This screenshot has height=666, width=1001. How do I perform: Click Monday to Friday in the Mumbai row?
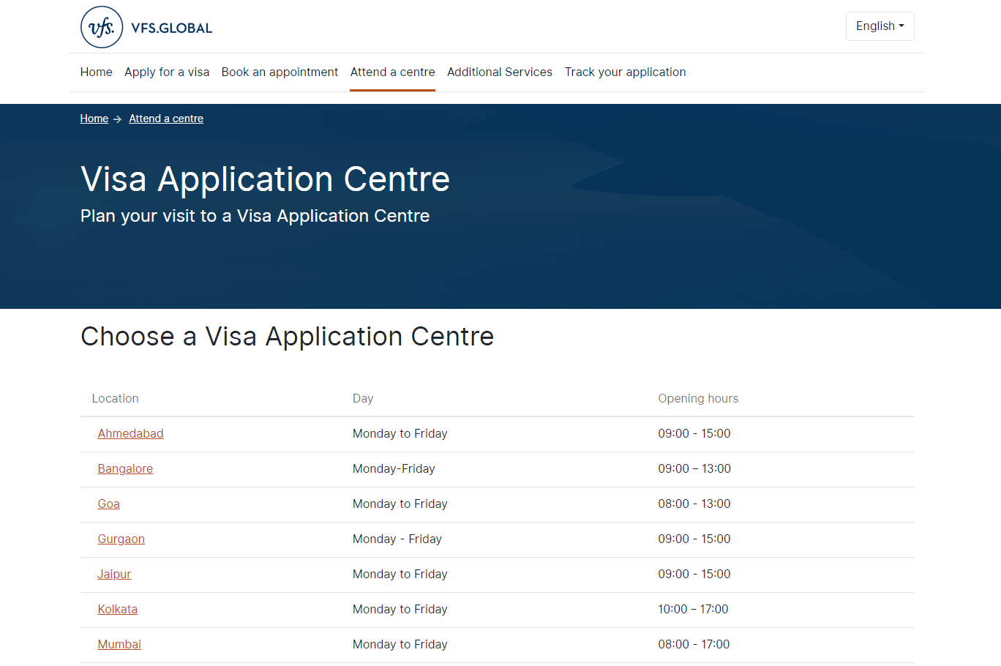(x=400, y=644)
